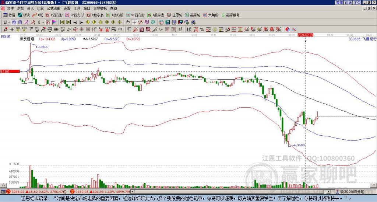Open the 设置 menu
377x202 pixels.
click(67, 8)
